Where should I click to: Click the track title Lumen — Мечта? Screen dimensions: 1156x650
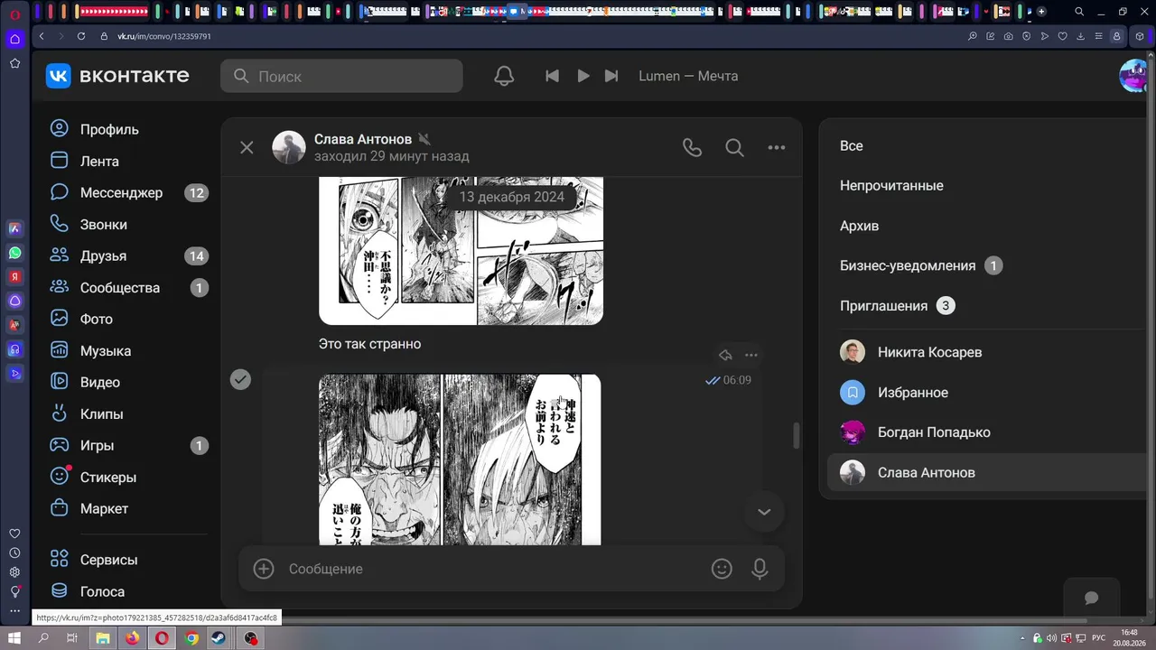coord(688,76)
